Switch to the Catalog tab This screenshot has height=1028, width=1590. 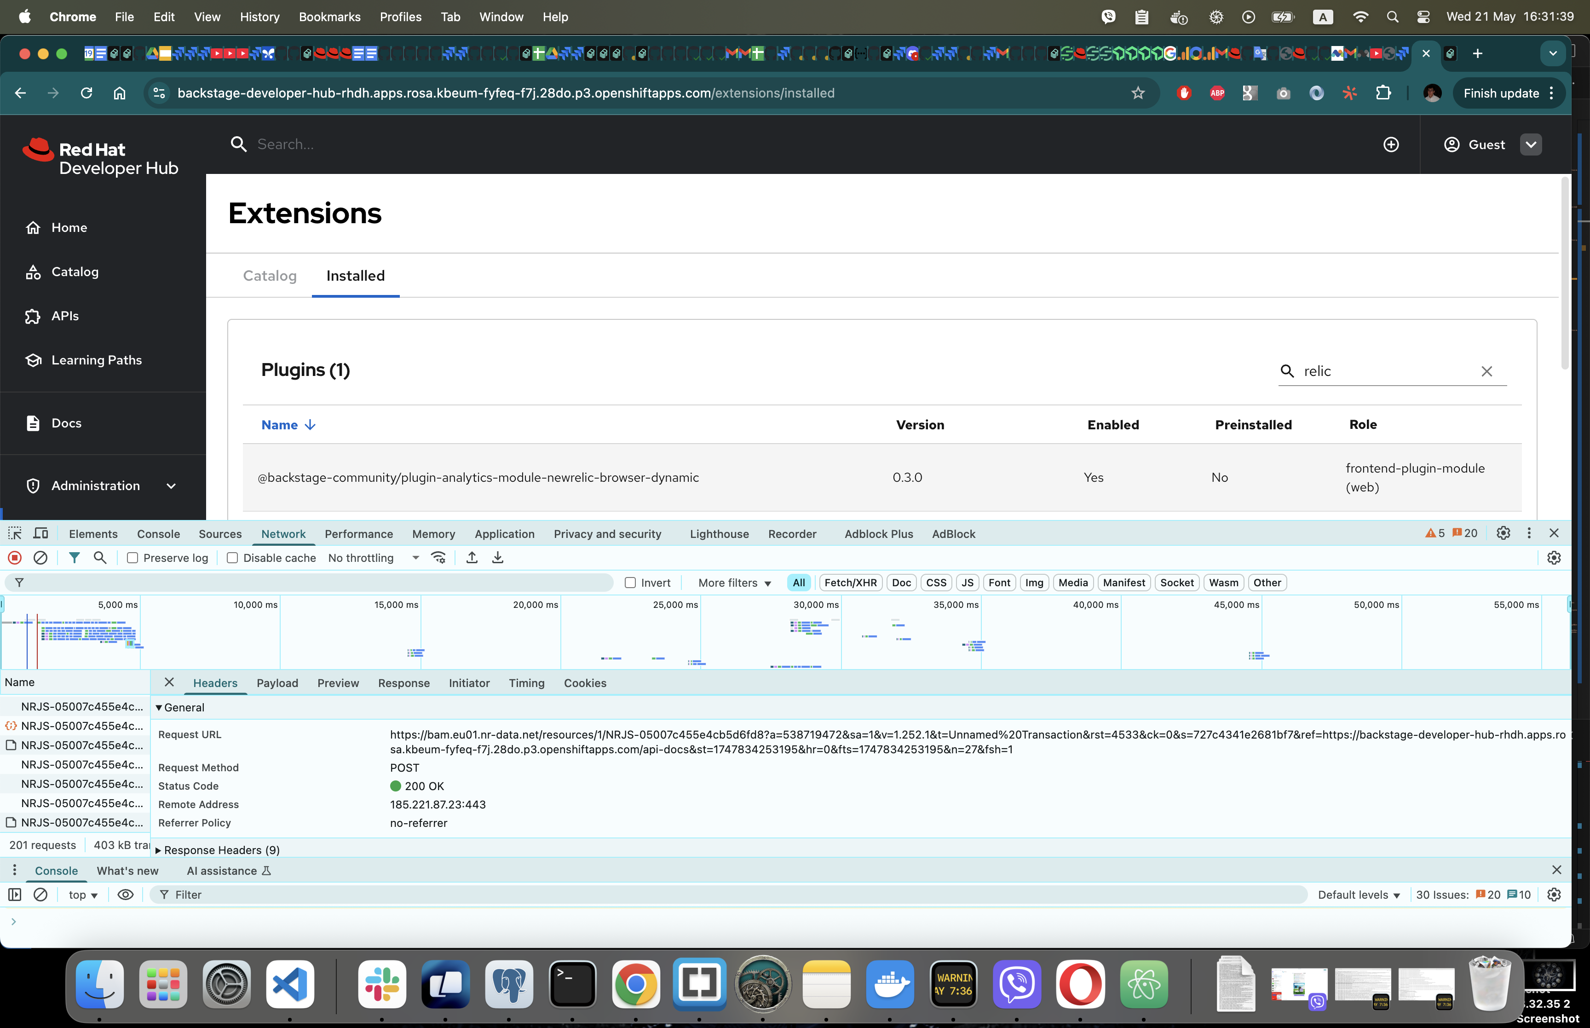pos(270,276)
